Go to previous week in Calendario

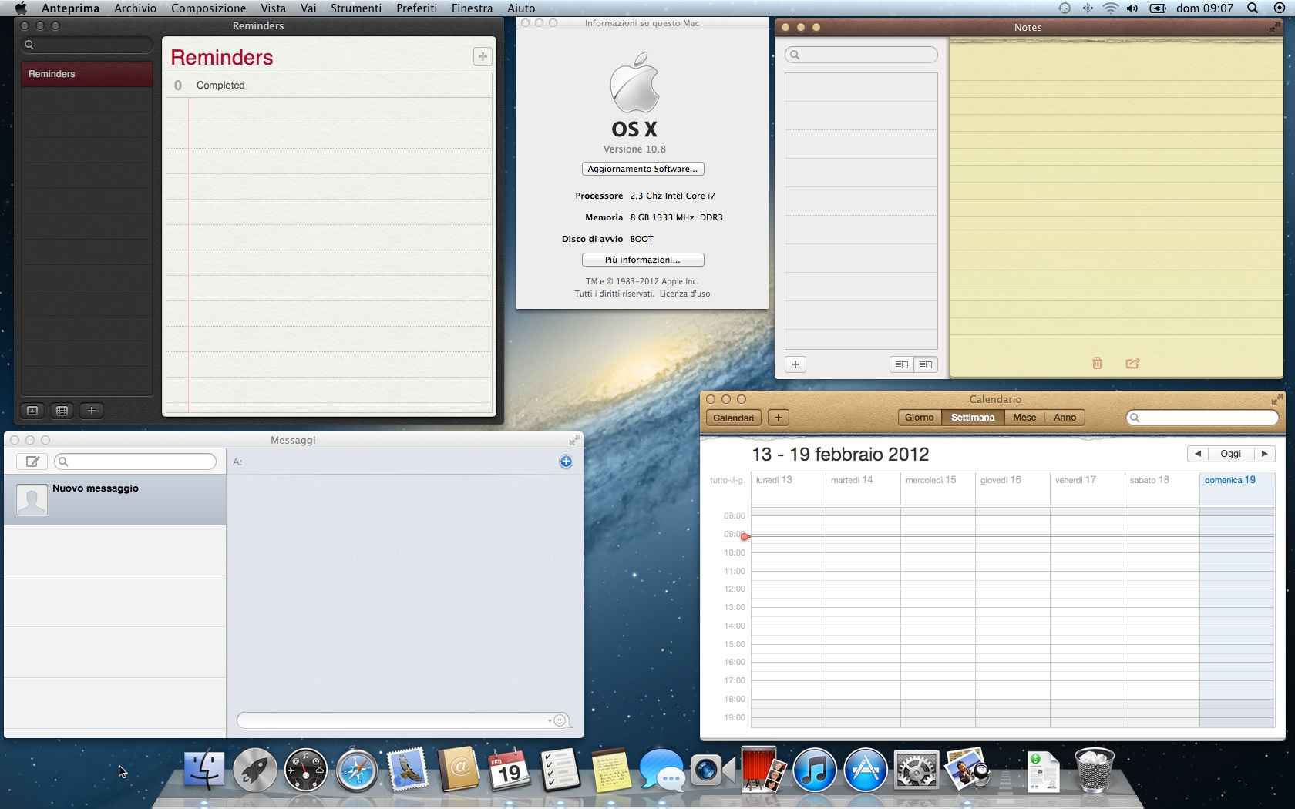tap(1197, 454)
